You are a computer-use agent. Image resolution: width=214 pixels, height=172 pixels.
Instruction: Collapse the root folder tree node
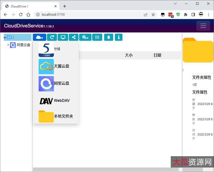[5, 37]
